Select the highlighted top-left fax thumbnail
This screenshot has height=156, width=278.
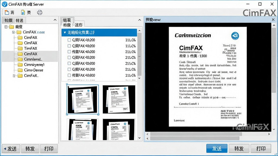pyautogui.click(x=83, y=99)
